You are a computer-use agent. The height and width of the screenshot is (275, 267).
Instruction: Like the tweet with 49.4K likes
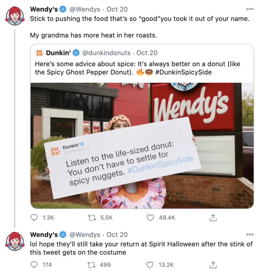click(x=150, y=218)
